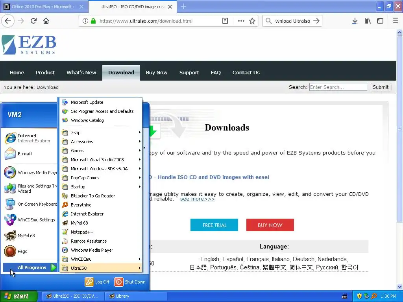This screenshot has width=403, height=302.
Task: Toggle the browser sidebar
Action: pyautogui.click(x=380, y=21)
